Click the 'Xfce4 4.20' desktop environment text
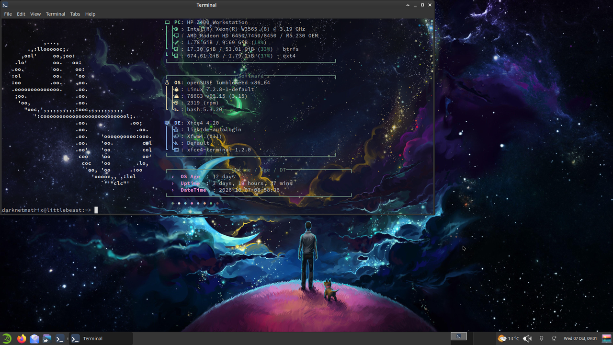 tap(203, 123)
